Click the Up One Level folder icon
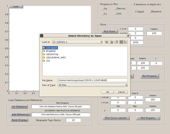The image size is (170, 134). pos(107,42)
